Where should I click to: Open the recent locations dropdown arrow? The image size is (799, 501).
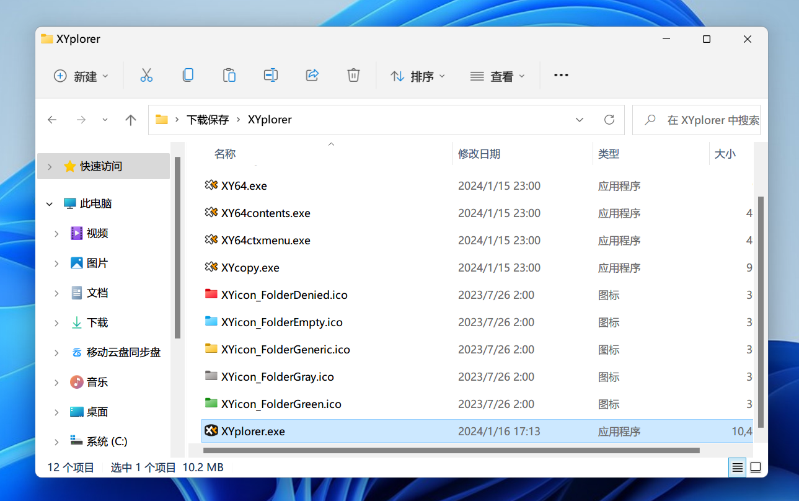[x=105, y=120]
